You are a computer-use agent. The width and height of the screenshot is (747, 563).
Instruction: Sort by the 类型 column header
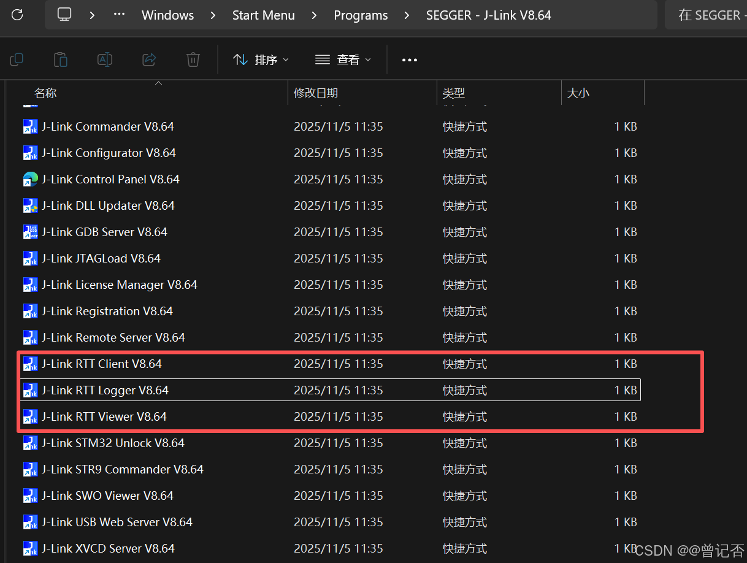click(x=454, y=93)
